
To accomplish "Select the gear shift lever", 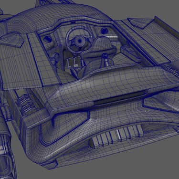I will point(105,60).
